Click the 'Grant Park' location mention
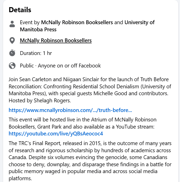 pyautogui.click(x=49, y=127)
